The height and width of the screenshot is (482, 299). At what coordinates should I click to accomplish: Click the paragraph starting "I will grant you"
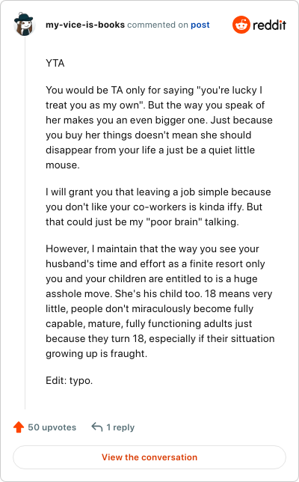click(x=158, y=207)
